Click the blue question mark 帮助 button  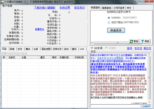145,41
